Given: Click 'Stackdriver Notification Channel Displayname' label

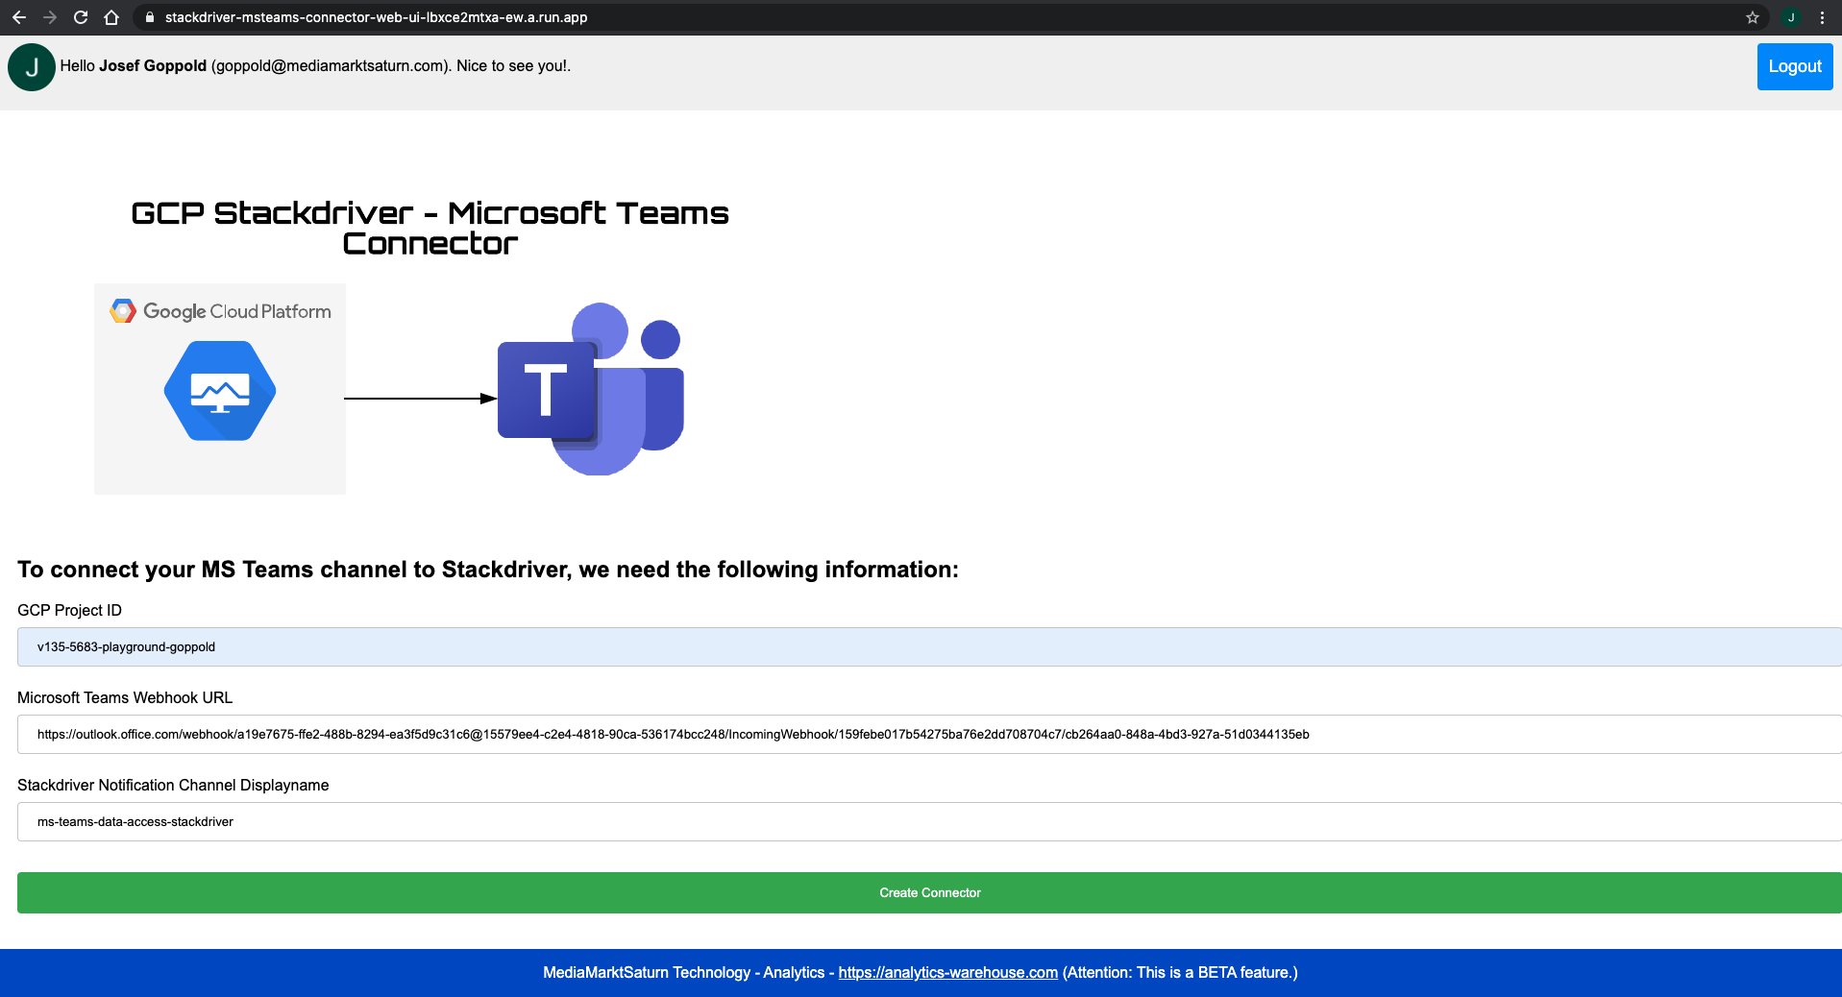Looking at the screenshot, I should point(173,785).
